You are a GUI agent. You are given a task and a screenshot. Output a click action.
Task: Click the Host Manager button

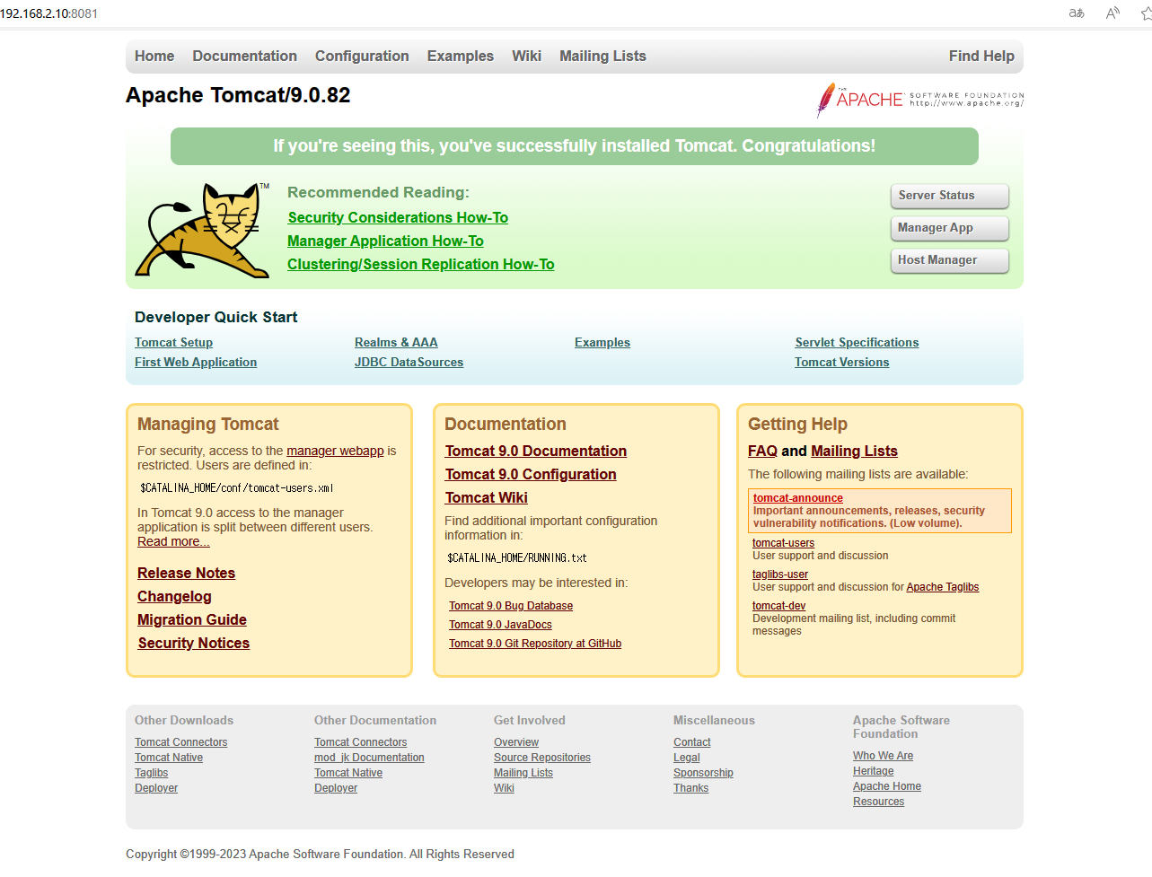950,260
